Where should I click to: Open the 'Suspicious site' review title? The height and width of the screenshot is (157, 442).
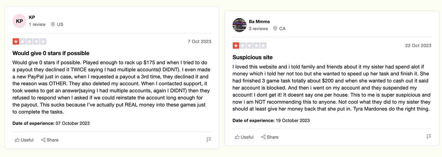[x=252, y=57]
